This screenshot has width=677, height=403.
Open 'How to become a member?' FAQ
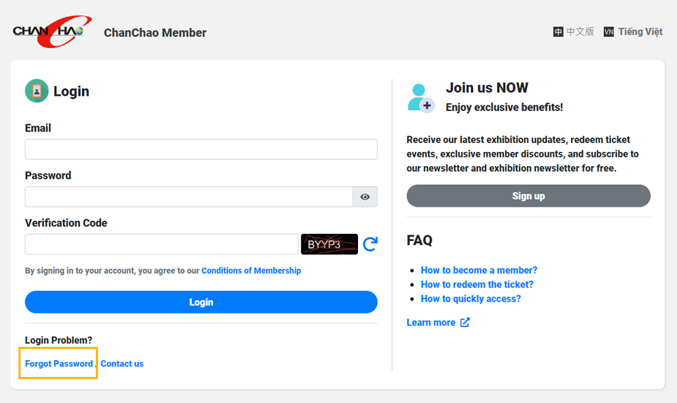click(x=479, y=270)
